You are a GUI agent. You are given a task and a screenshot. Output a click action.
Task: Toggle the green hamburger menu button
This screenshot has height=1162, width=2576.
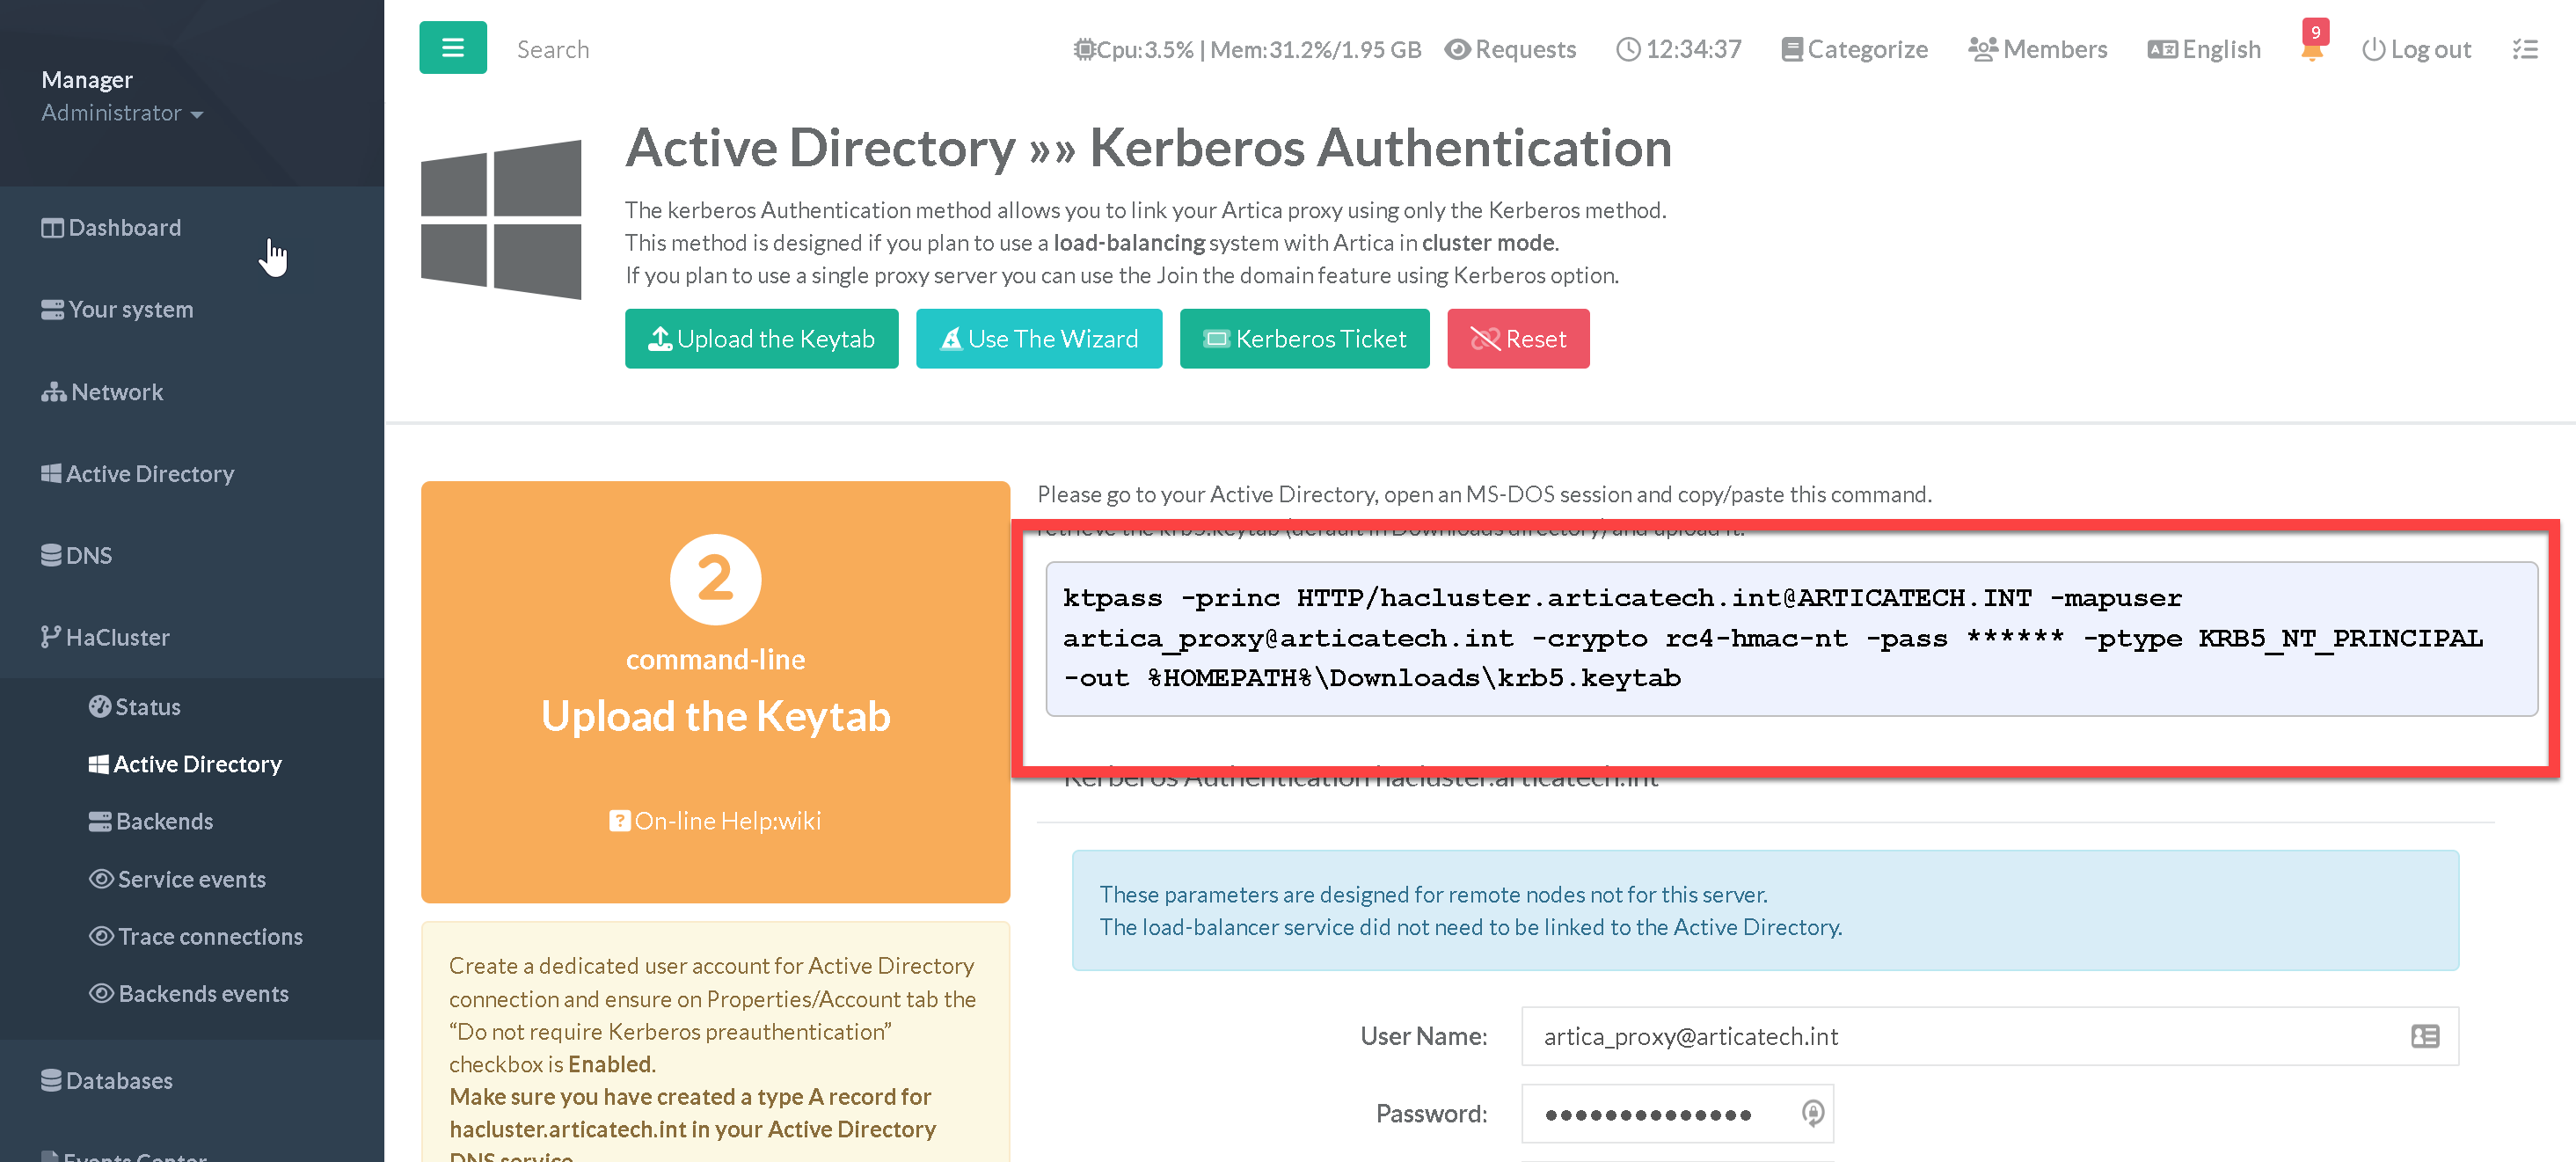452,48
